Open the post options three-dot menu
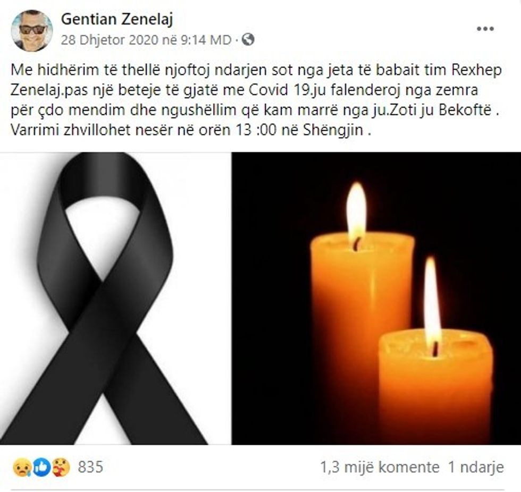Screen dimensions: 521x492 point(485,29)
